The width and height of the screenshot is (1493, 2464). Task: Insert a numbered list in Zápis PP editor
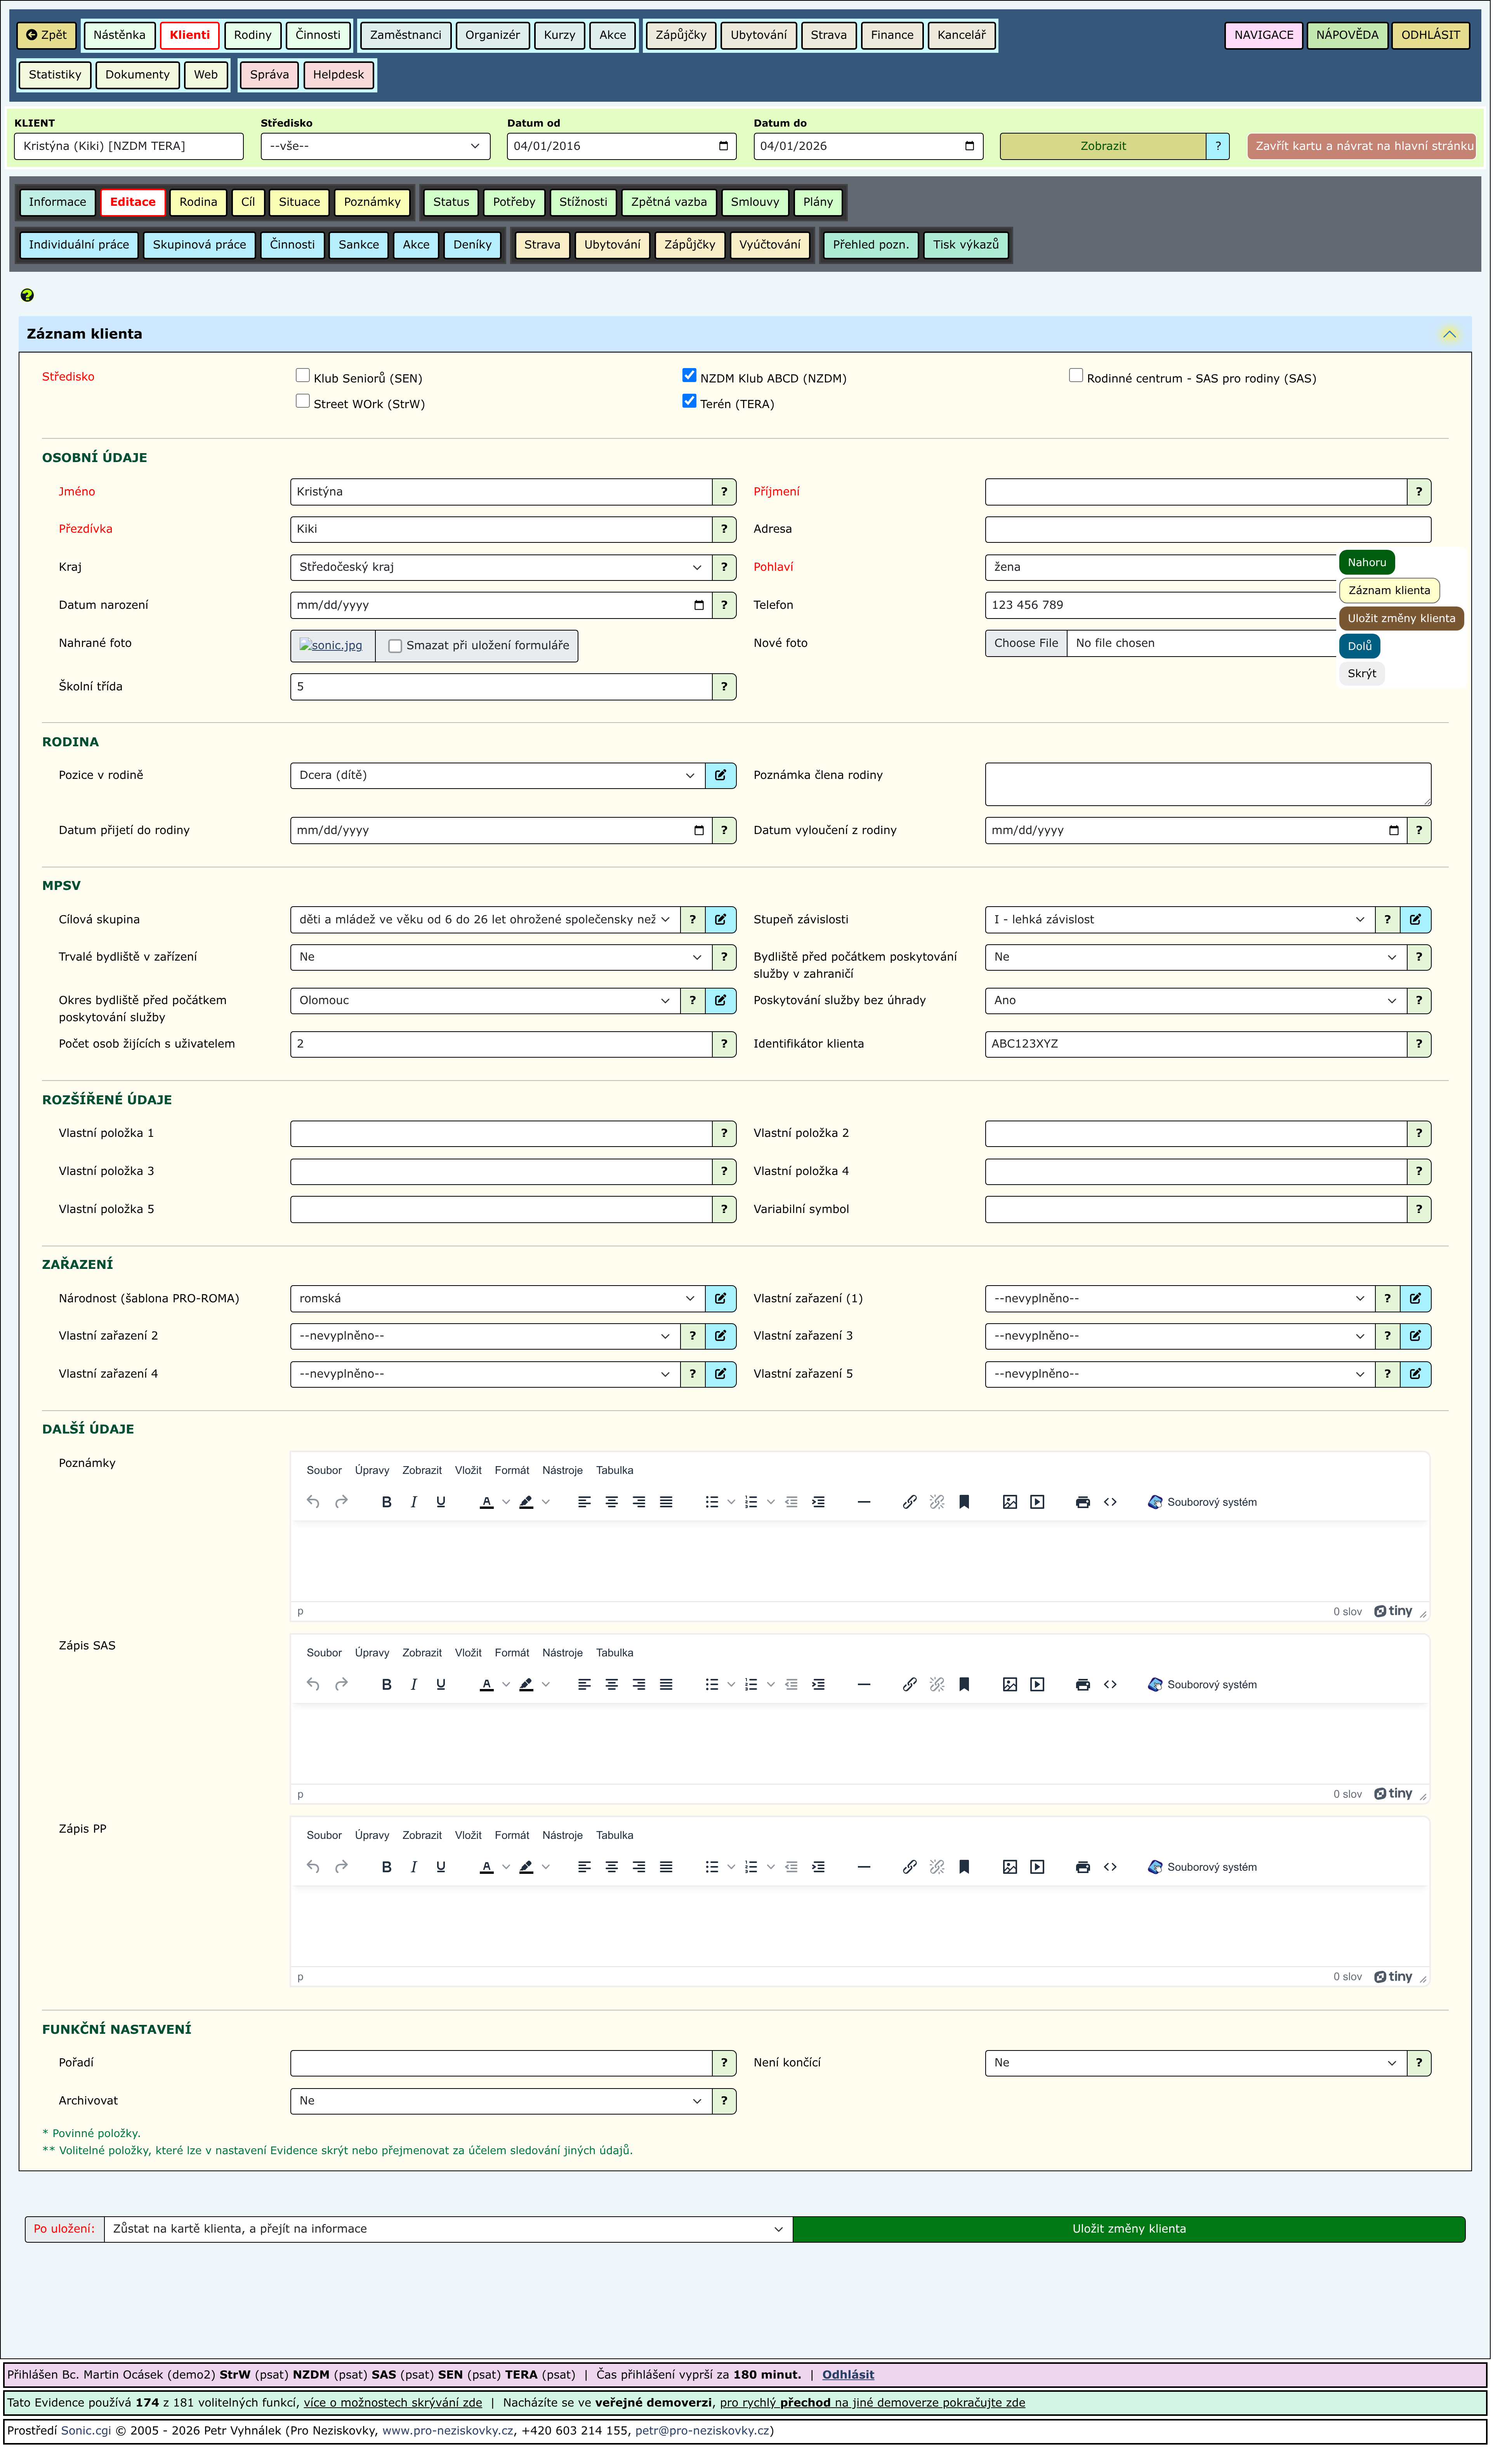(751, 1867)
